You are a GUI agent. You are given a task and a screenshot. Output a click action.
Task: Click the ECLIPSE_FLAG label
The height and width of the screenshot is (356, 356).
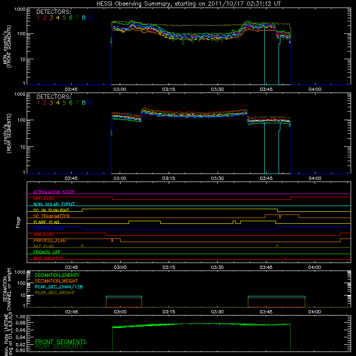[49, 228]
